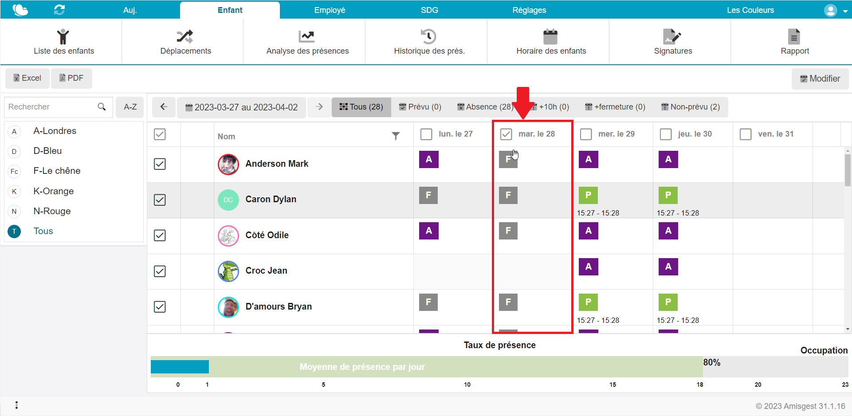
Task: Toggle Caron Dylan's row checkbox
Action: (160, 200)
